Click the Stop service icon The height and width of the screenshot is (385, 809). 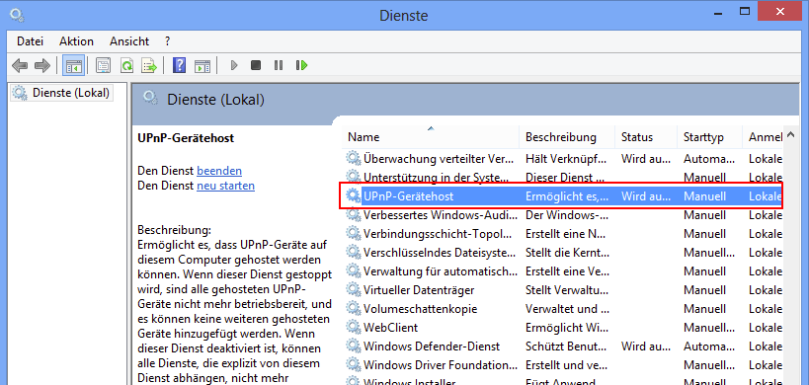pyautogui.click(x=256, y=65)
